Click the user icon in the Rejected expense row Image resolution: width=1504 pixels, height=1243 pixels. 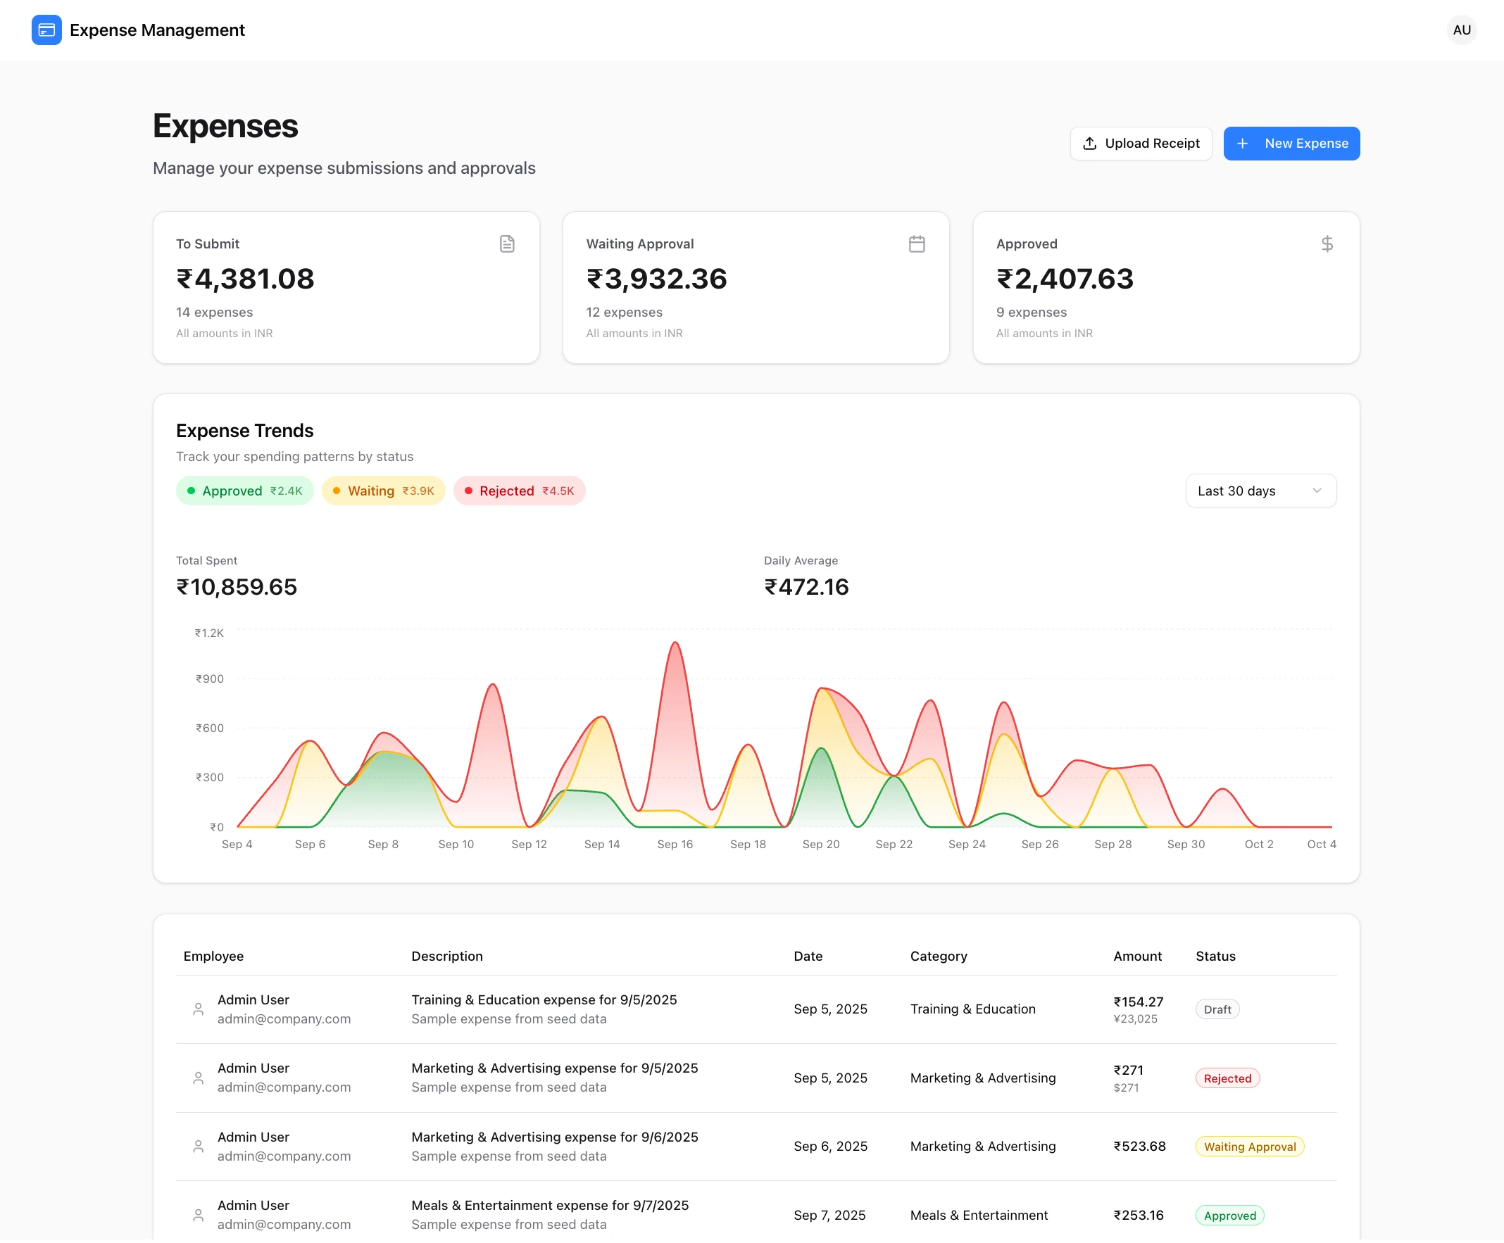(199, 1078)
